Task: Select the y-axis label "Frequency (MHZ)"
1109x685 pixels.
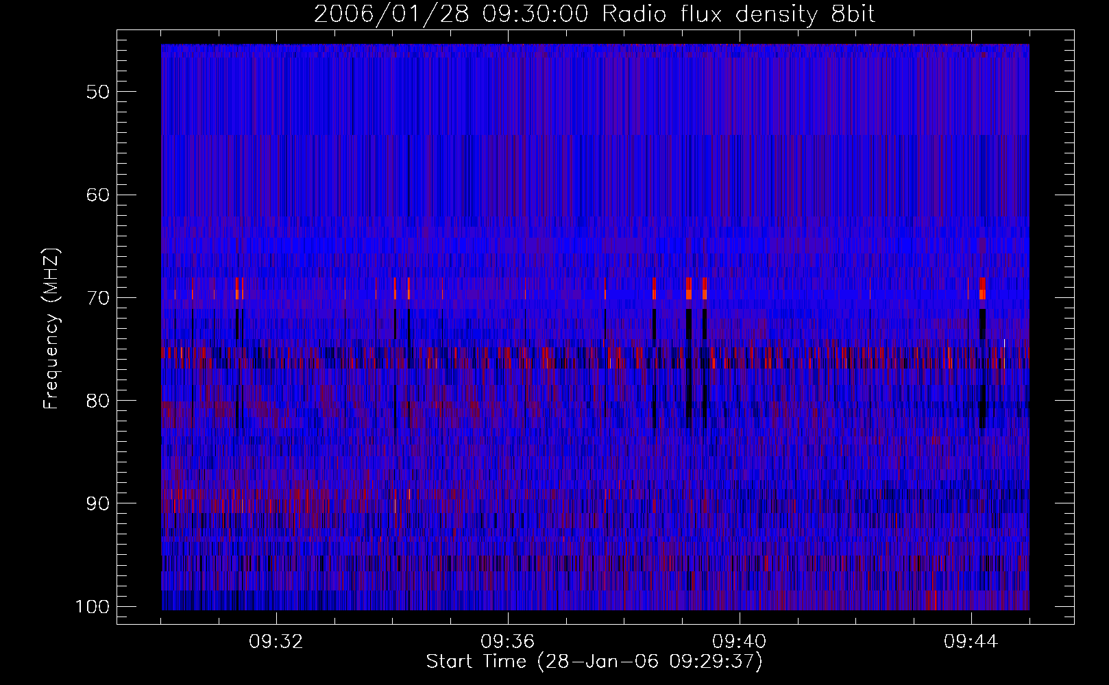Action: tap(51, 328)
